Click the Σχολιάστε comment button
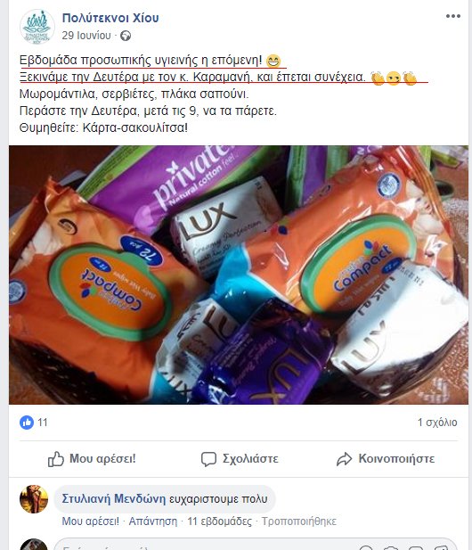Image resolution: width=472 pixels, height=550 pixels. (240, 459)
